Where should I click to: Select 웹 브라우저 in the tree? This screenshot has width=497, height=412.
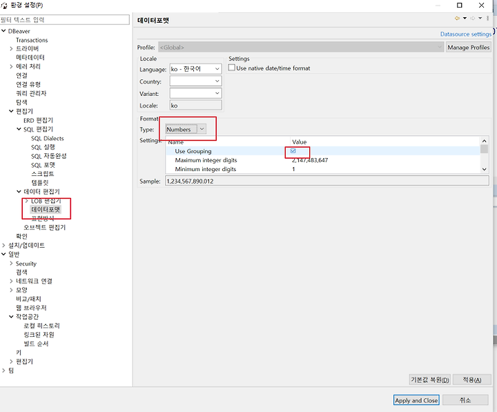31,308
